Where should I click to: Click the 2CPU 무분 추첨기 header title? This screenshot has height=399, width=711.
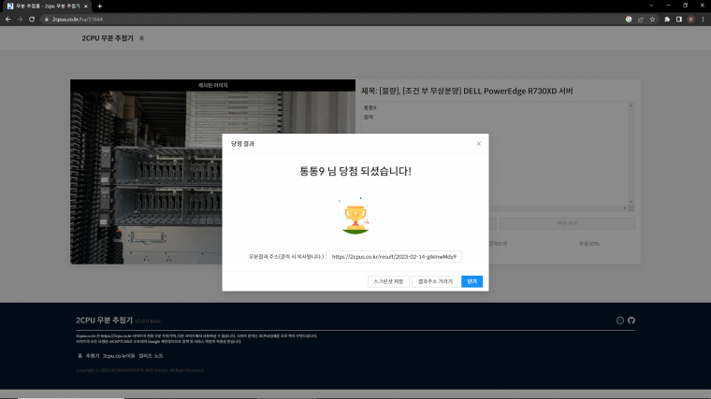108,38
